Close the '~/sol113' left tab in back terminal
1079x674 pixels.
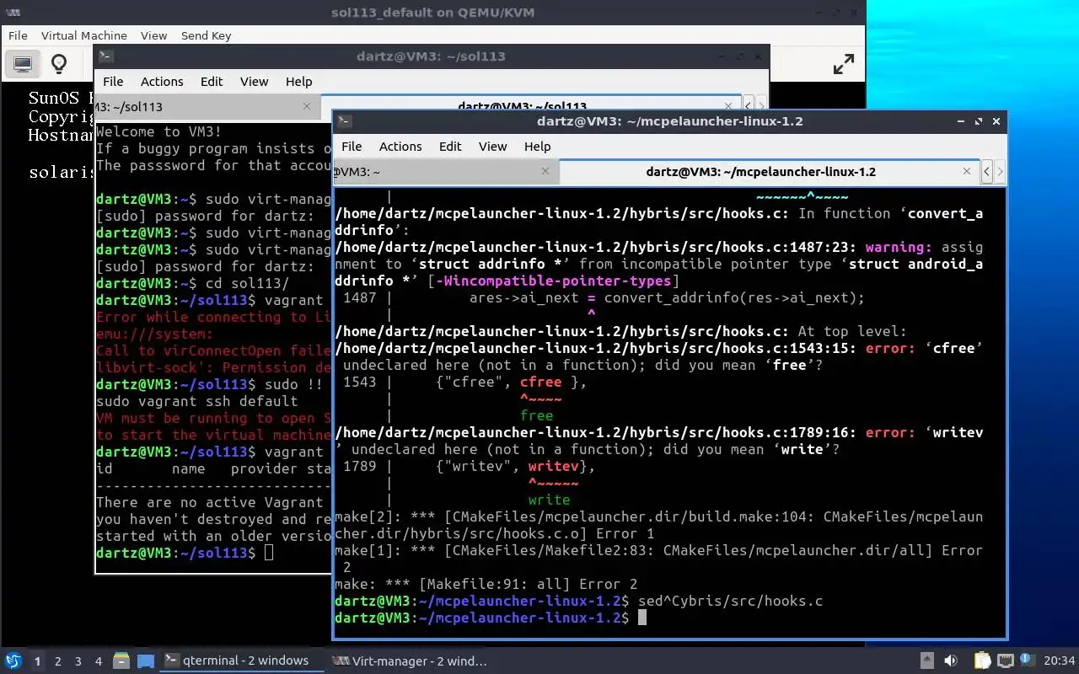[x=307, y=106]
